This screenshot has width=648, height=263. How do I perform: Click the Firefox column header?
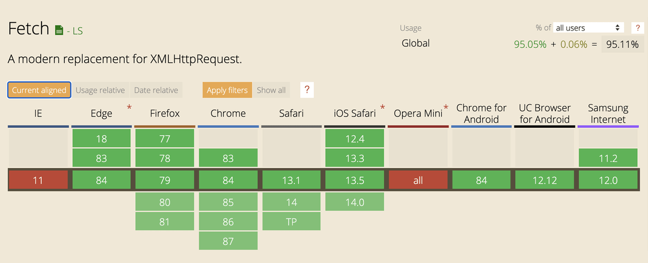coord(164,114)
